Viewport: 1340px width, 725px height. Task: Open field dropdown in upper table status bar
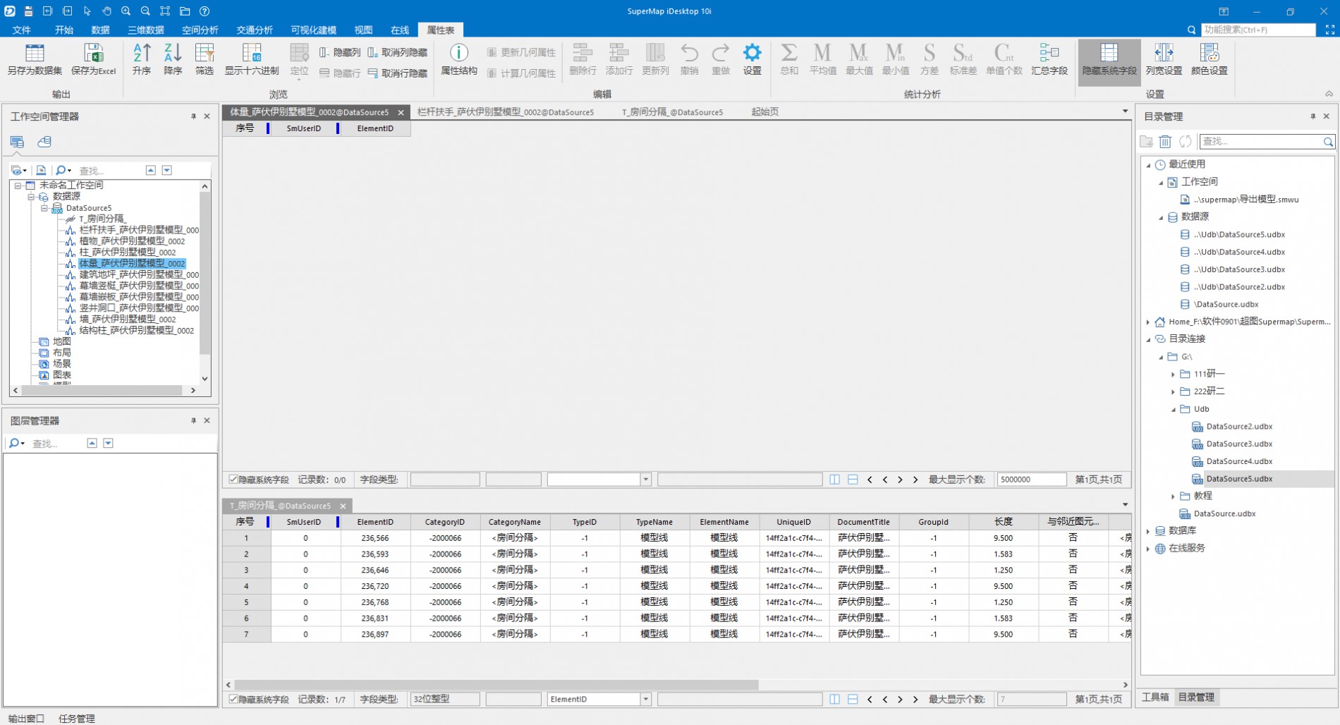[x=645, y=480]
